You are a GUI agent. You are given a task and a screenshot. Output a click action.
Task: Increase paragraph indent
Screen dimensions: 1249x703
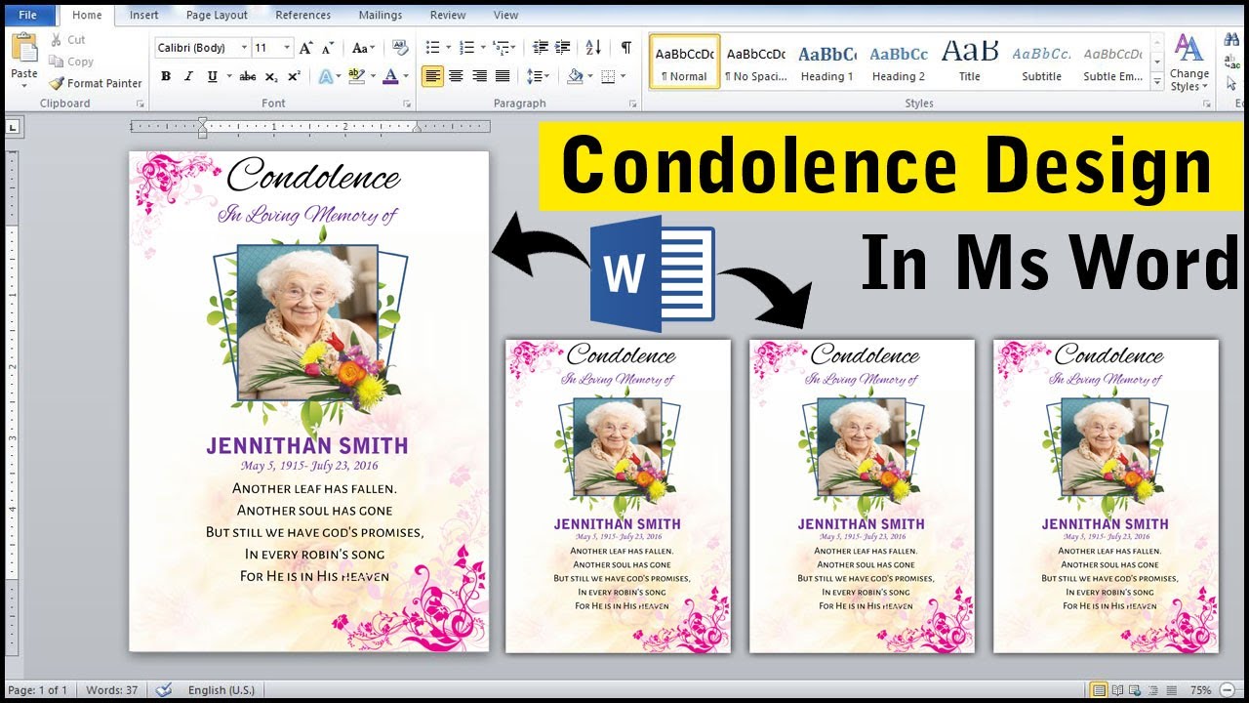click(x=563, y=48)
